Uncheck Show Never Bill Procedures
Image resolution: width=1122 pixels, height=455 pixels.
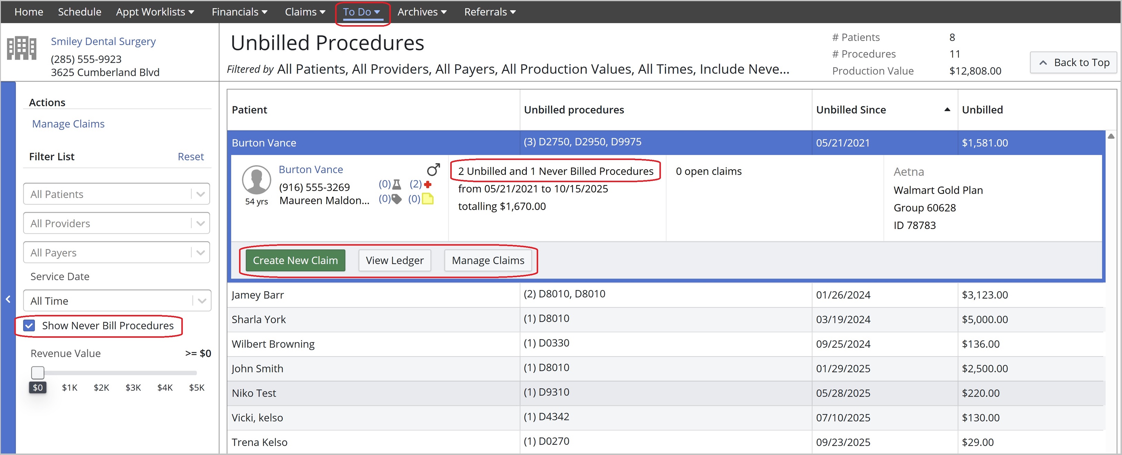pos(29,325)
